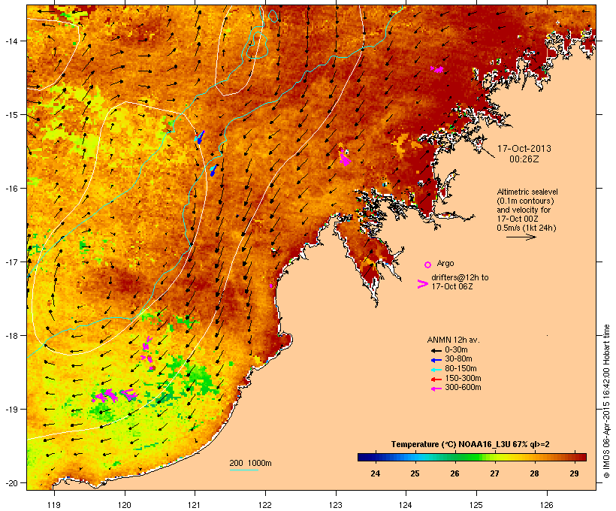
Task: Click the 150-300m depth label
Action: point(463,378)
